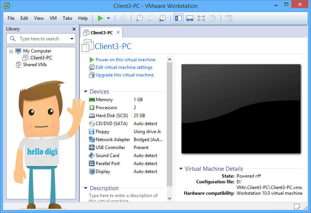Click the Hard Disk (SCSI) device icon

coord(92,116)
